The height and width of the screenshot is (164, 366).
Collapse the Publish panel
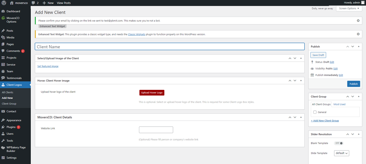click(x=359, y=46)
